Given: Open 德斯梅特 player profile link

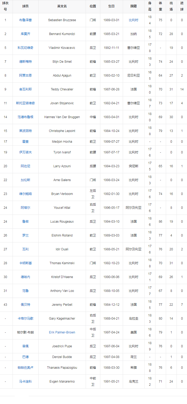Looking at the screenshot, I should pos(25,62).
